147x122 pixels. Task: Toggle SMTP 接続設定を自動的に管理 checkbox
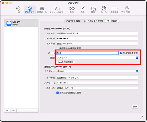click(57, 93)
